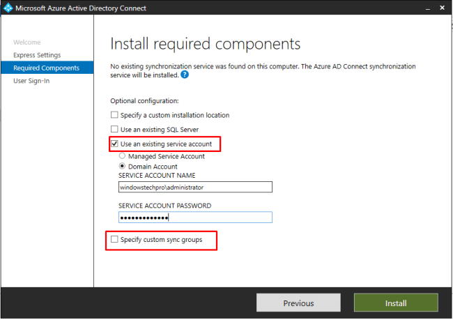453x320 pixels.
Task: Tick Specify custom sync groups checkbox
Action: coord(114,239)
